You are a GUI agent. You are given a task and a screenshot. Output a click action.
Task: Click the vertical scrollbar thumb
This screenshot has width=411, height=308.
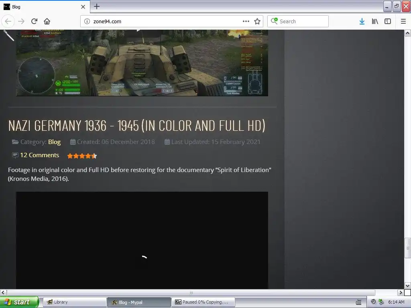(407, 247)
